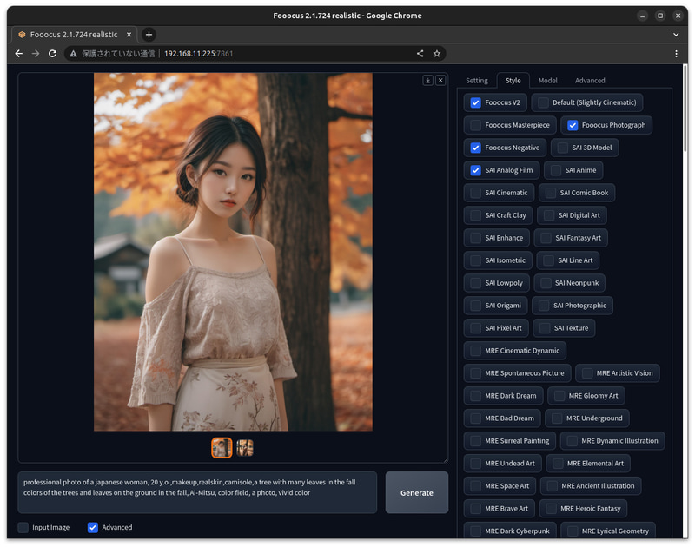Viewport: 695px width, 547px height.
Task: Reload the Fooocus page
Action: click(52, 53)
